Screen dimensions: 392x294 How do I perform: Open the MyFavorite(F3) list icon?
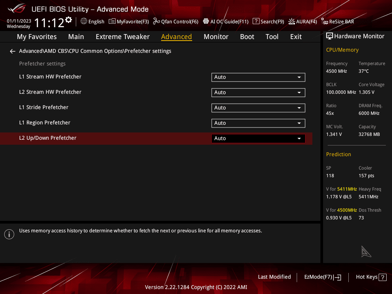click(x=112, y=21)
